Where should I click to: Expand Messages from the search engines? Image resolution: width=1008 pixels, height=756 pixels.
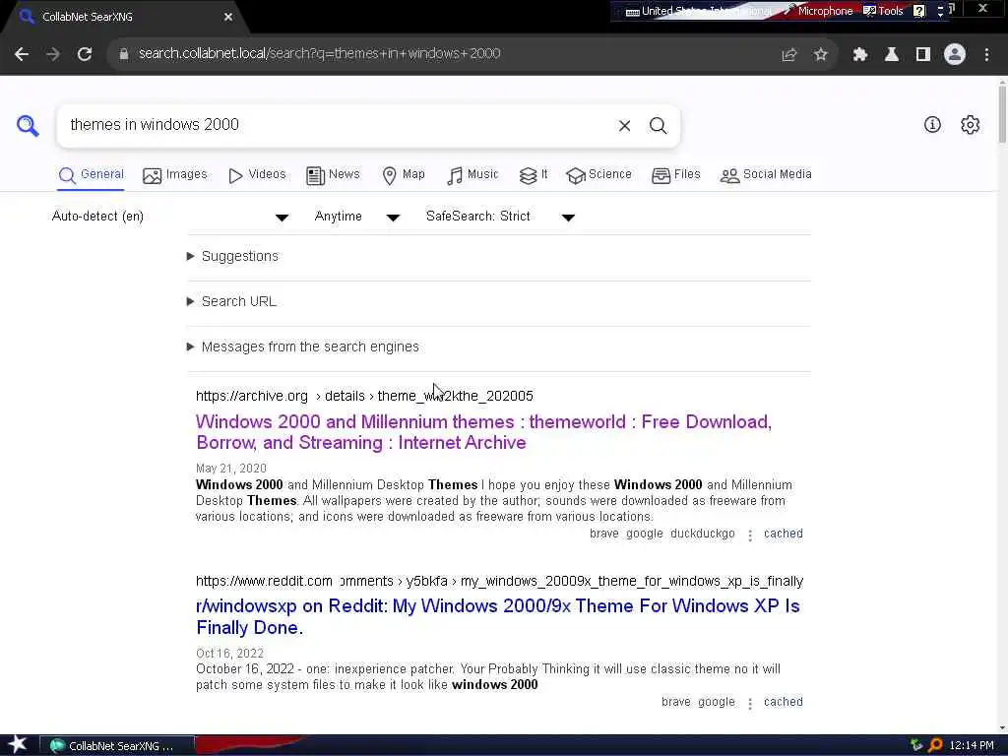coord(303,347)
